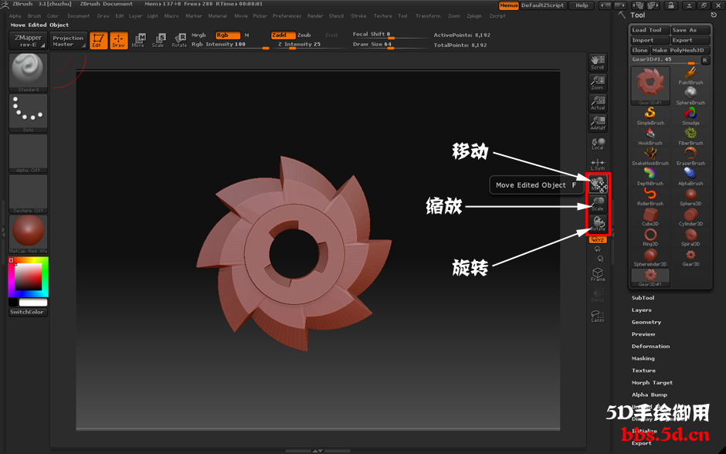Screen dimensions: 726x454
Task: Toggle Edit mode in top shelf
Action: pos(99,40)
